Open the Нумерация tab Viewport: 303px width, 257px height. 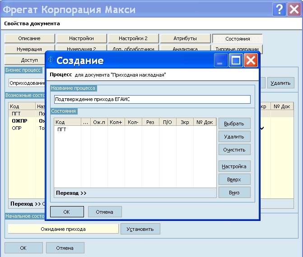pos(29,49)
